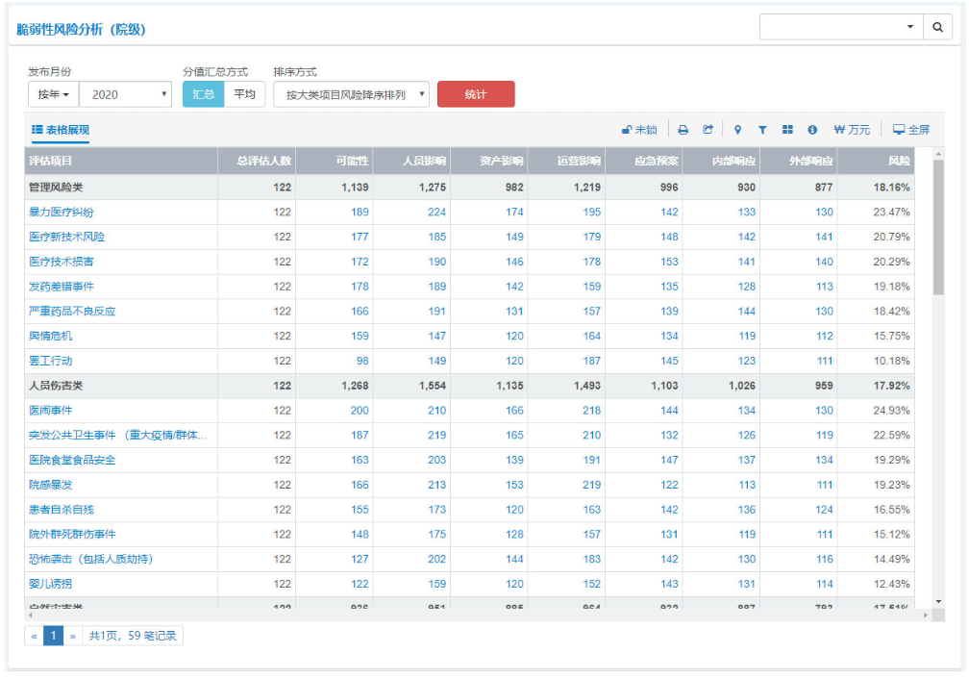Open the 院感暴发 item link

[x=50, y=485]
